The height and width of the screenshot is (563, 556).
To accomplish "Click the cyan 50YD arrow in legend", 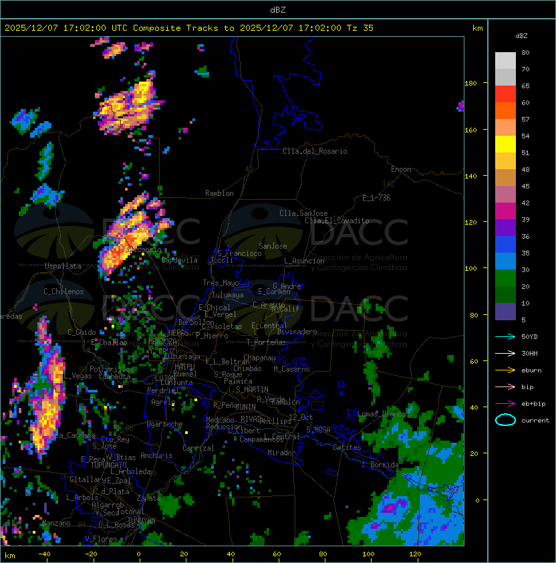I will (x=505, y=336).
